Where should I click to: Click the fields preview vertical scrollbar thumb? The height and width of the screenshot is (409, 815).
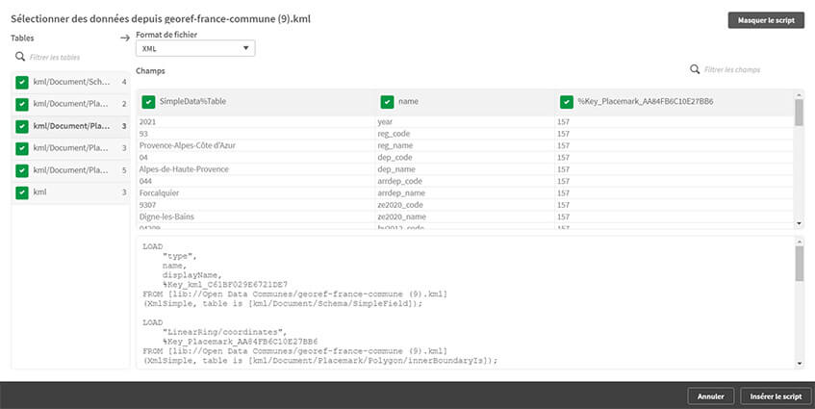(799, 113)
